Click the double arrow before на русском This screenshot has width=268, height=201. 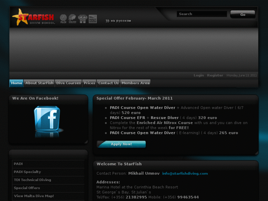[107, 21]
